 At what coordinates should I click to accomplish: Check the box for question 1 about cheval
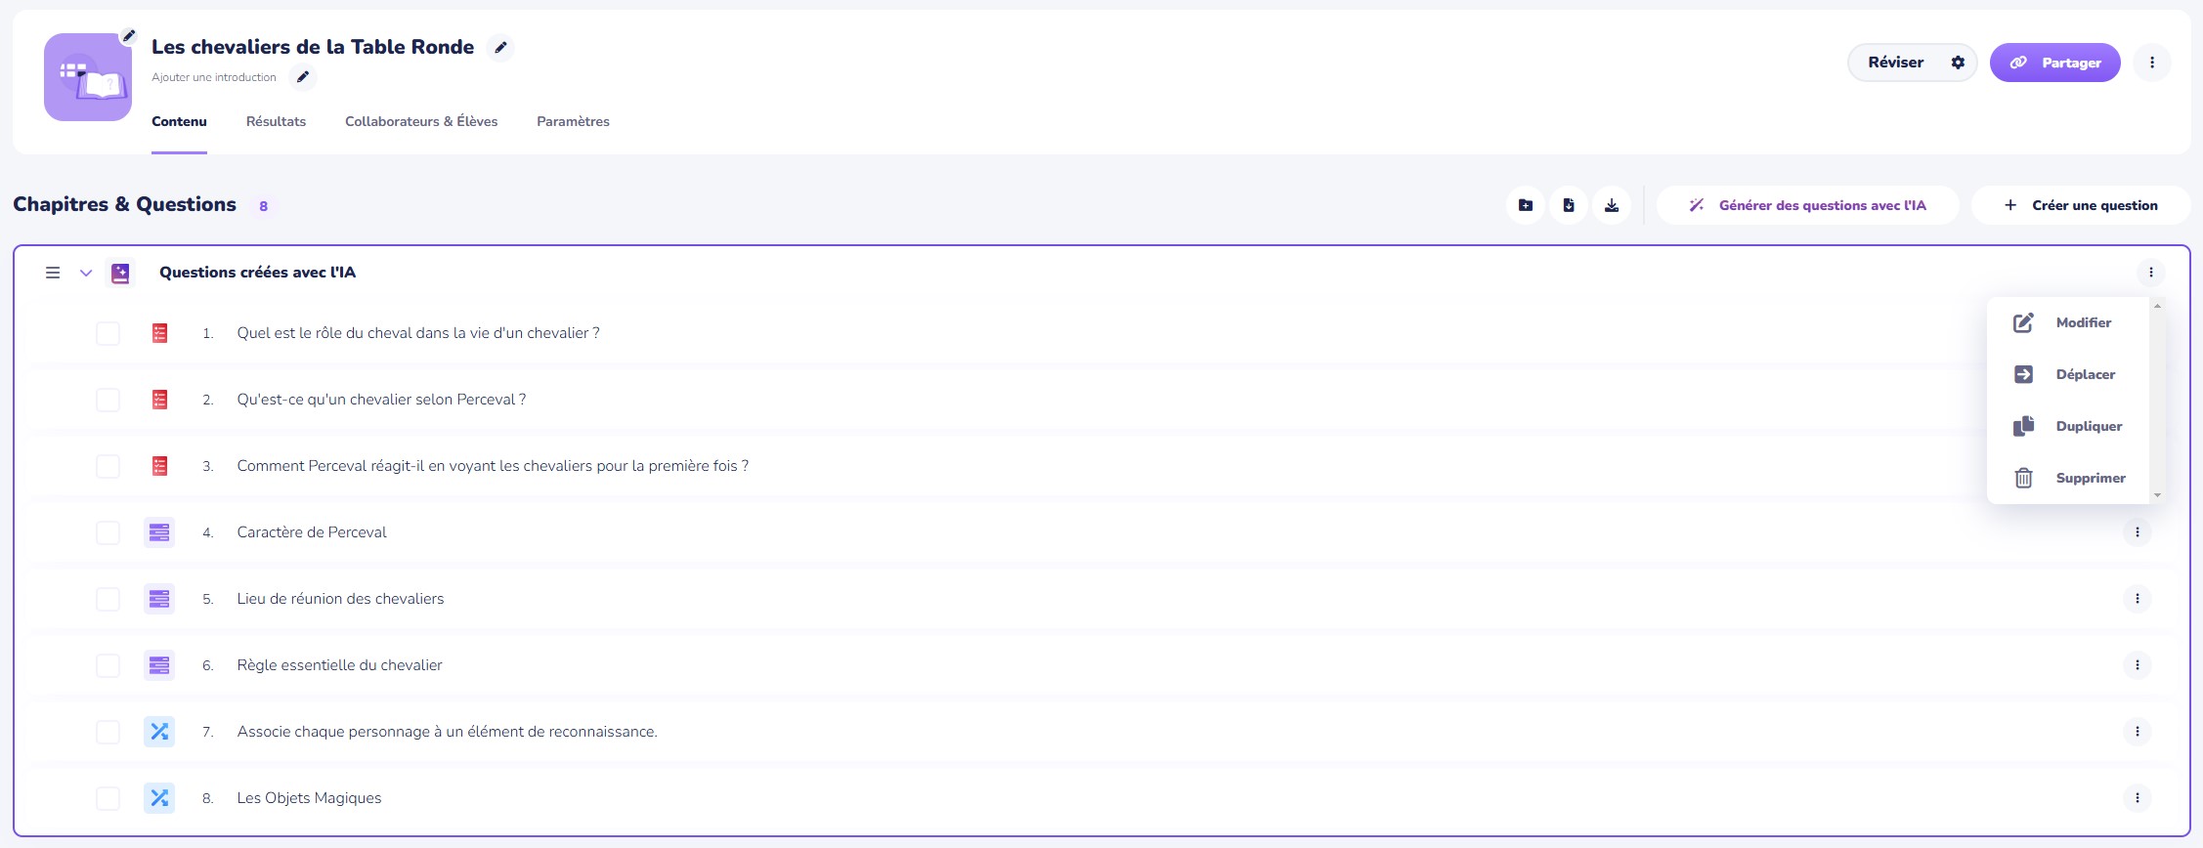(x=108, y=333)
